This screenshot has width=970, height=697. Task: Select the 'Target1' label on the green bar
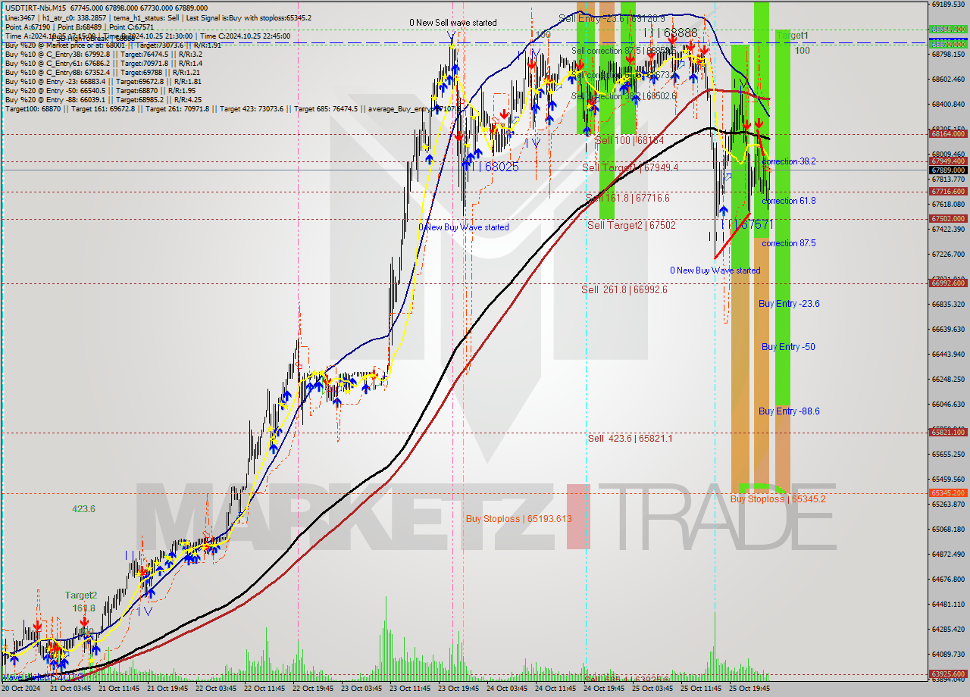pos(793,36)
